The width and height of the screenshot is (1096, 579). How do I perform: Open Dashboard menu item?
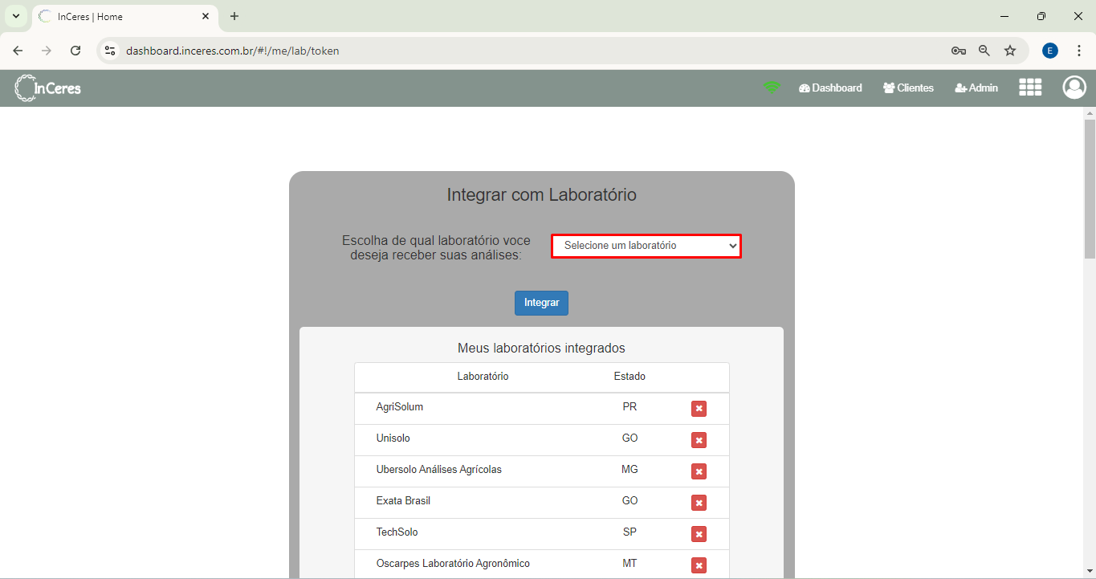pos(830,88)
